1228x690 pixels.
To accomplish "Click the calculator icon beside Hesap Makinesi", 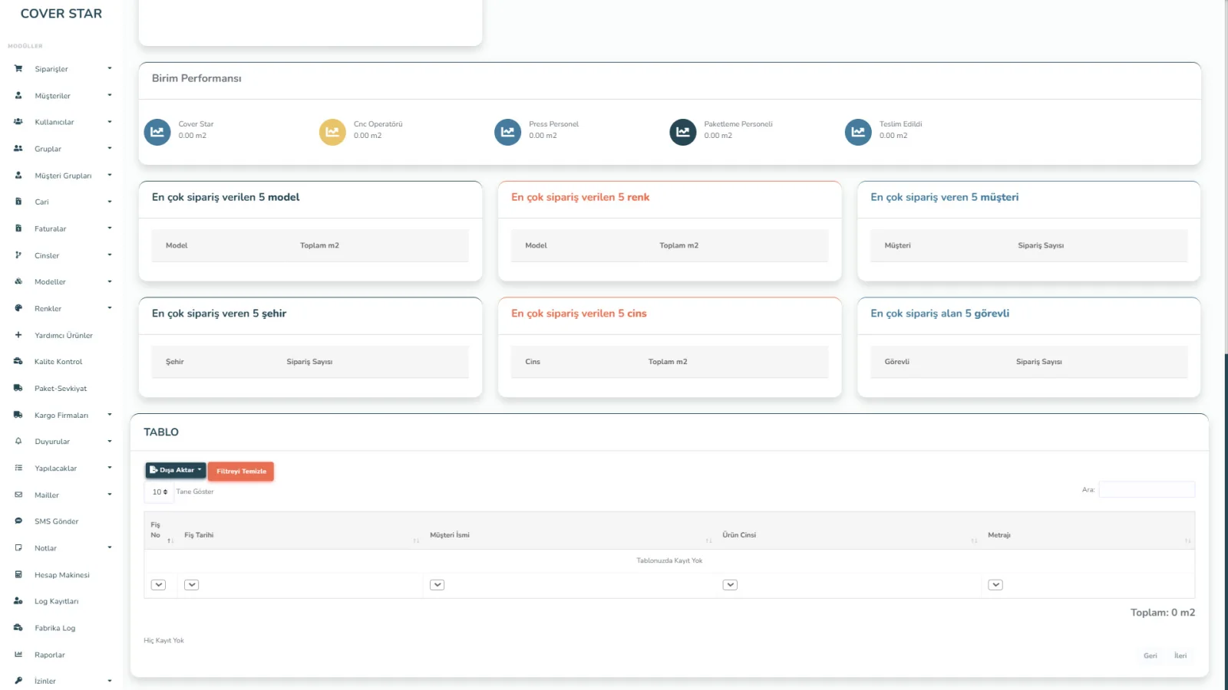I will point(18,575).
